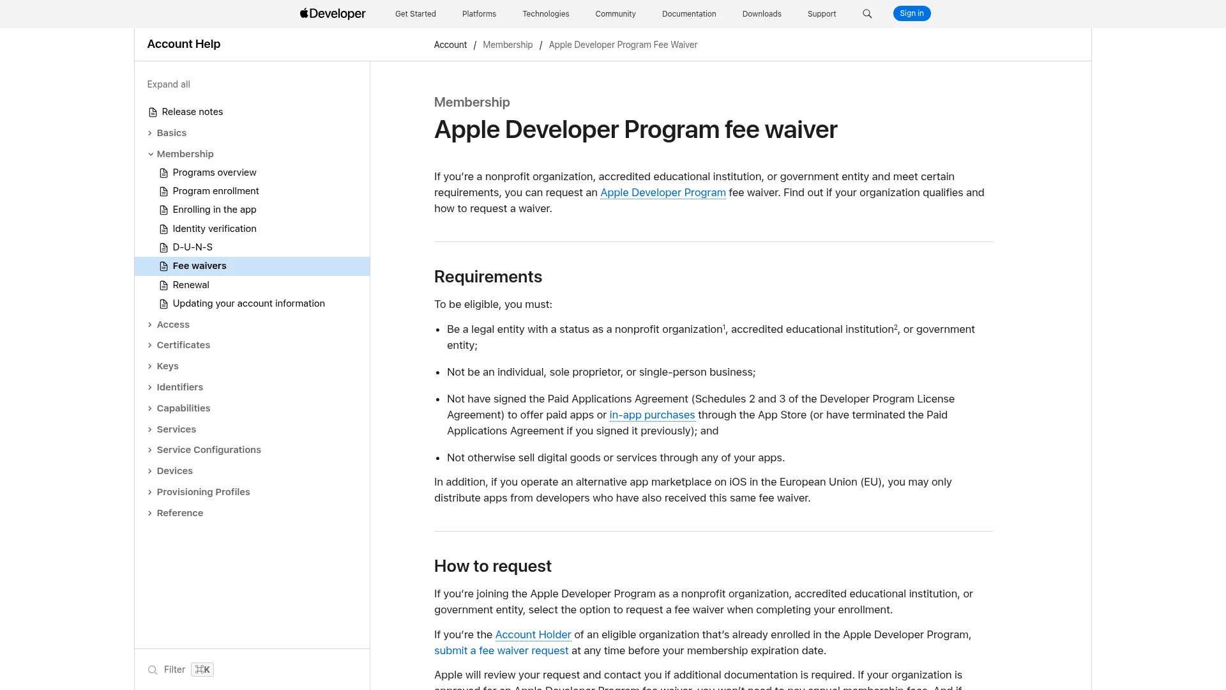Click the Account Help heading link
Image resolution: width=1226 pixels, height=690 pixels.
click(x=184, y=44)
